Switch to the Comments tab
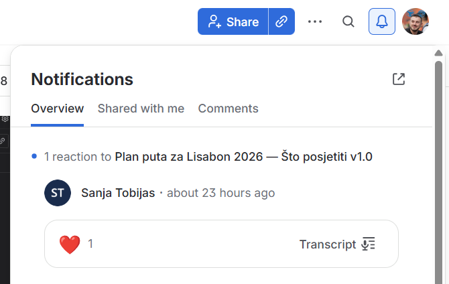 tap(229, 109)
